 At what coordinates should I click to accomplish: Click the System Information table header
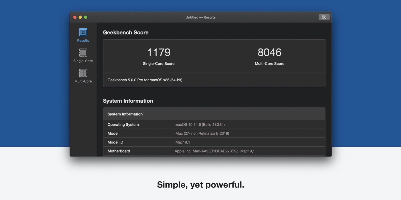pyautogui.click(x=214, y=114)
